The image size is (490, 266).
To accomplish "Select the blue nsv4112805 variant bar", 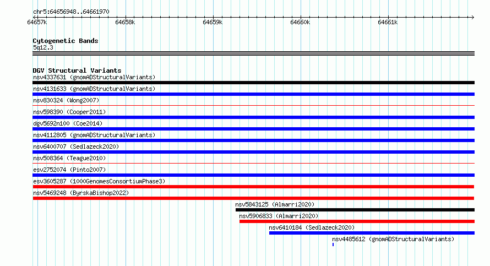I will pyautogui.click(x=253, y=140).
